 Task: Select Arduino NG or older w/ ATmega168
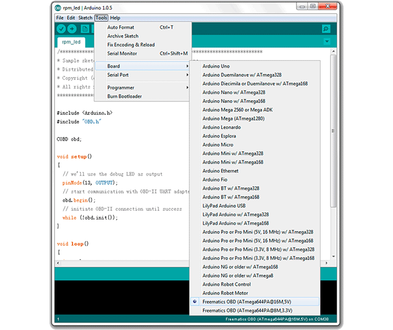pyautogui.click(x=255, y=267)
